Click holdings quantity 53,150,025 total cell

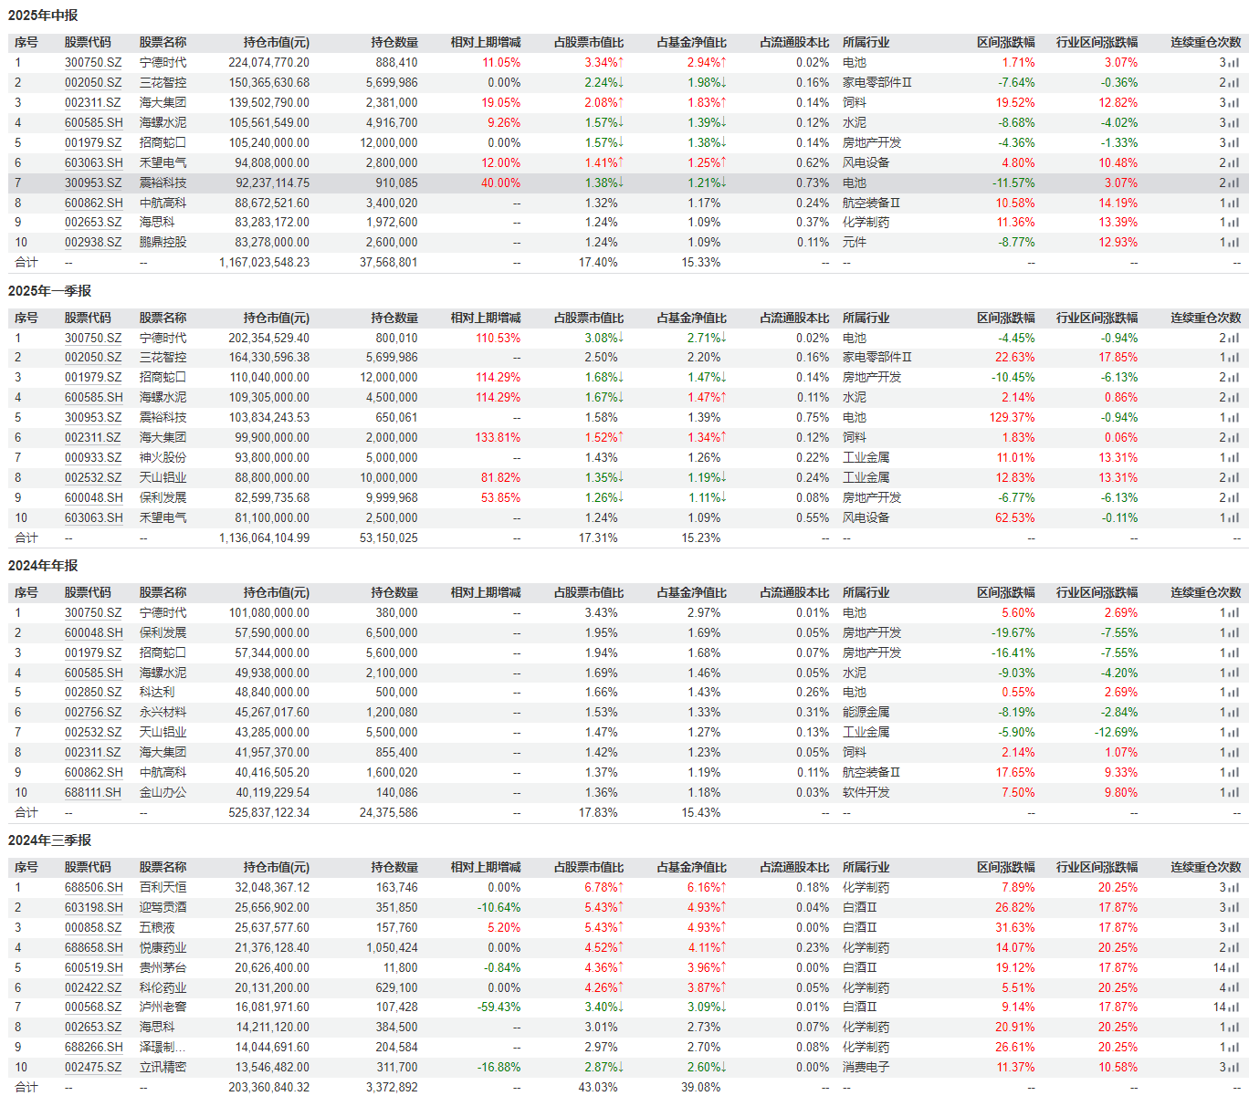tap(389, 538)
